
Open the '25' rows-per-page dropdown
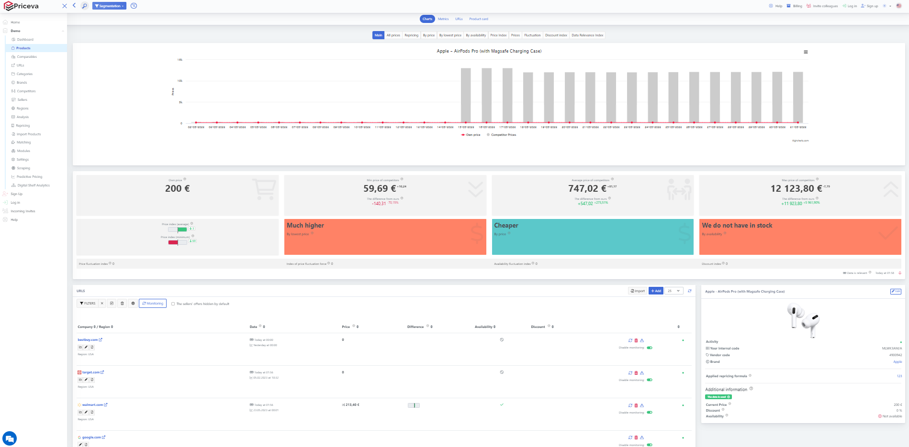click(674, 291)
